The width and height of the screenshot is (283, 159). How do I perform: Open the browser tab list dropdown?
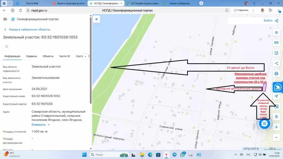[x=10, y=3]
